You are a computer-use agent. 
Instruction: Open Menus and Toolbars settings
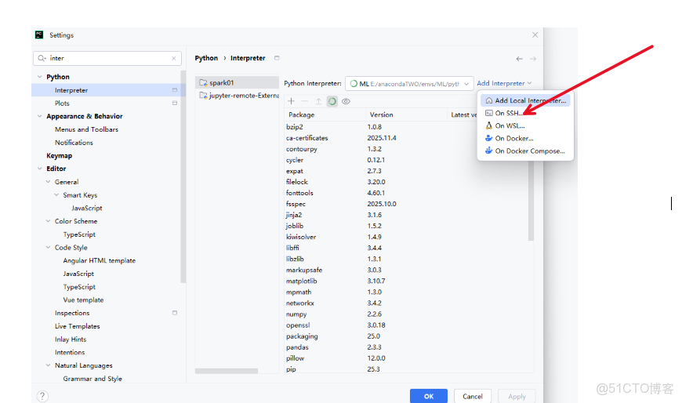(x=86, y=129)
